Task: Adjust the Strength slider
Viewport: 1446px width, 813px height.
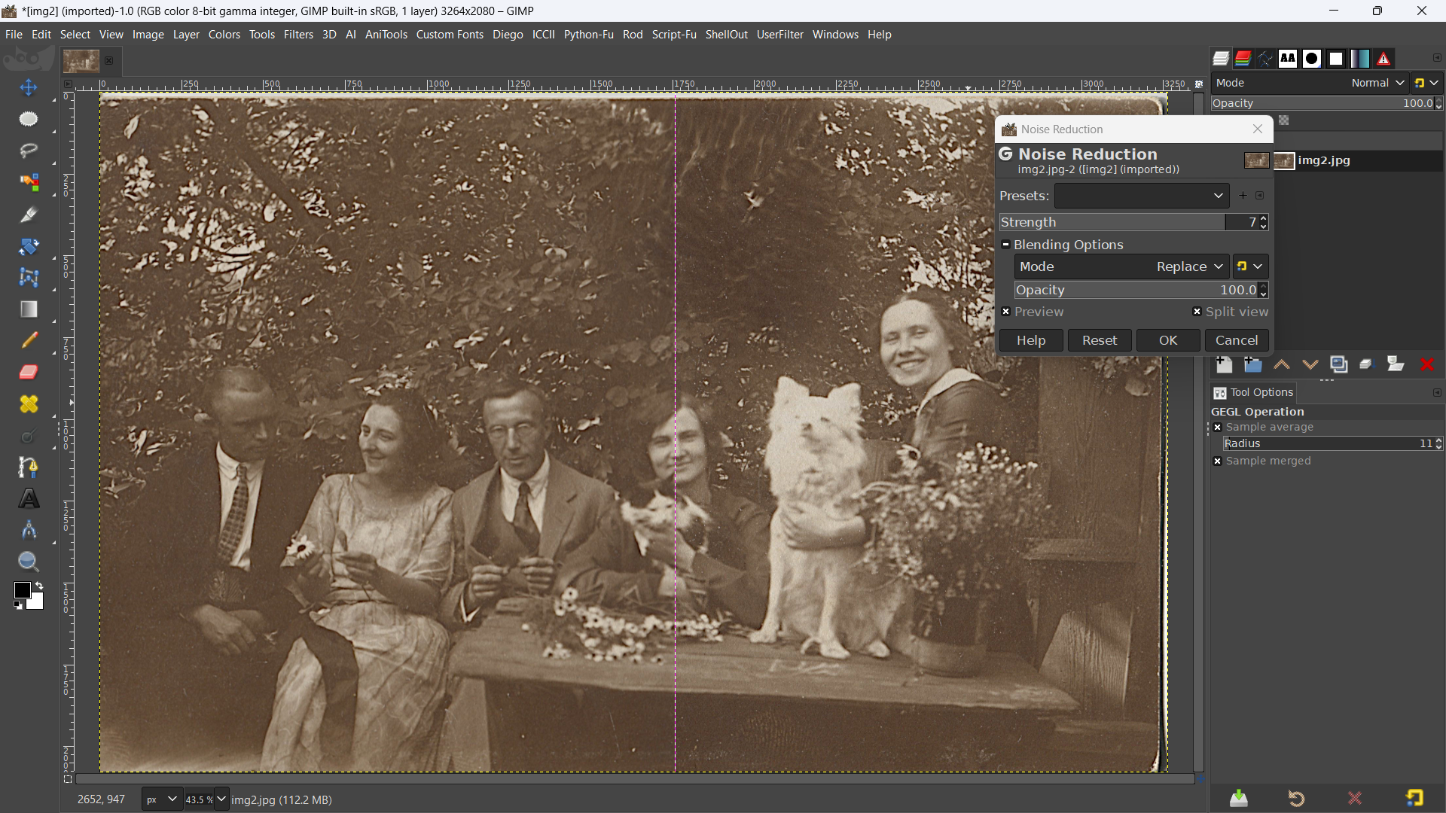Action: click(1128, 222)
